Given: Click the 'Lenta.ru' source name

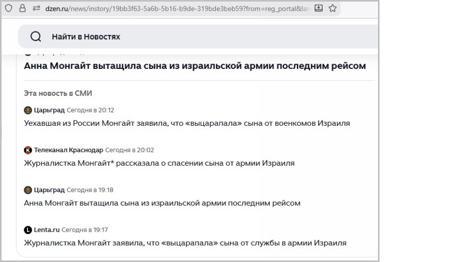Looking at the screenshot, I should tap(47, 230).
